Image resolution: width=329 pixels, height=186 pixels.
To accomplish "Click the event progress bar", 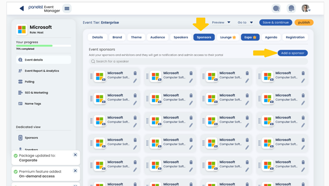I will click(x=43, y=45).
